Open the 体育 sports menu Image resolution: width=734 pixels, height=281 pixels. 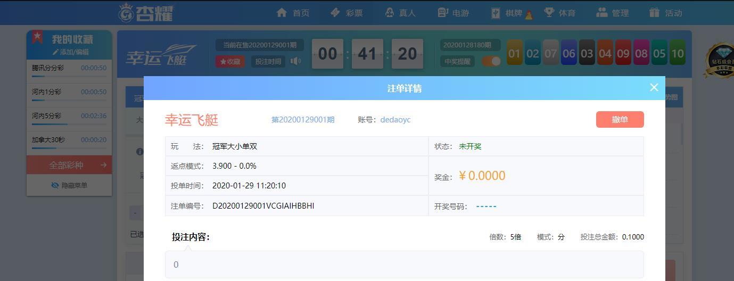(559, 13)
